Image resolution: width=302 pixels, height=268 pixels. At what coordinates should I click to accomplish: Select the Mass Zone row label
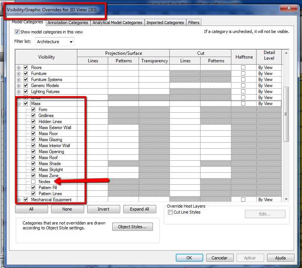(x=48, y=176)
